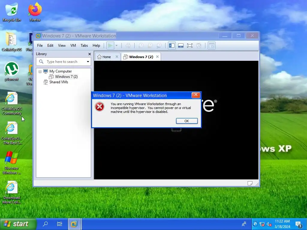Screen dimensions: 307x230
Task: Toggle the Show Library sidebar icon
Action: (x=172, y=46)
